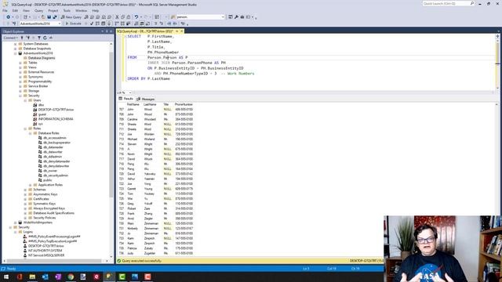Screen dimensions: 502x282
Task: Open the View menu
Action: click(26, 10)
